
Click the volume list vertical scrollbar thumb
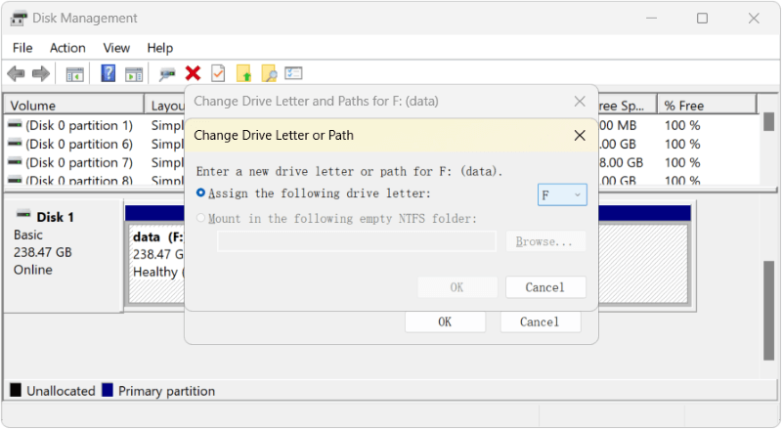point(768,122)
